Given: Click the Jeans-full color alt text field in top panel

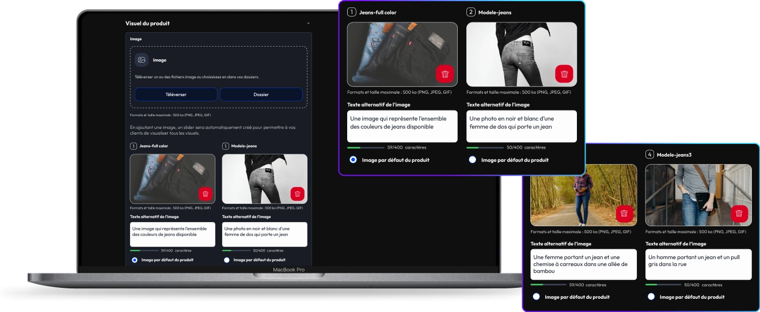Looking at the screenshot, I should (402, 126).
